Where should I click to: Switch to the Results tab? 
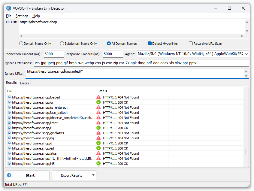tap(11, 83)
